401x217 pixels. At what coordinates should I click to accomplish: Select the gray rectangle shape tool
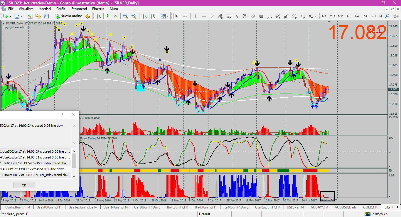click(x=261, y=16)
